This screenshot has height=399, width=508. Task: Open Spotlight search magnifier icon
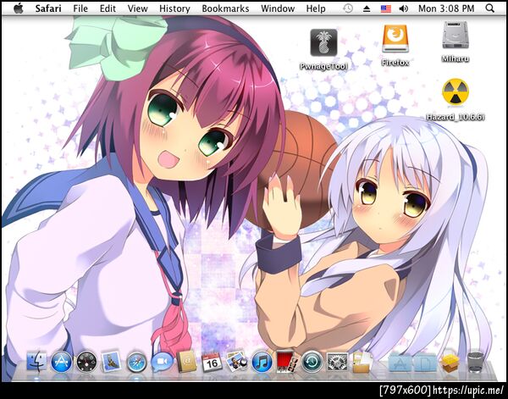tap(490, 8)
